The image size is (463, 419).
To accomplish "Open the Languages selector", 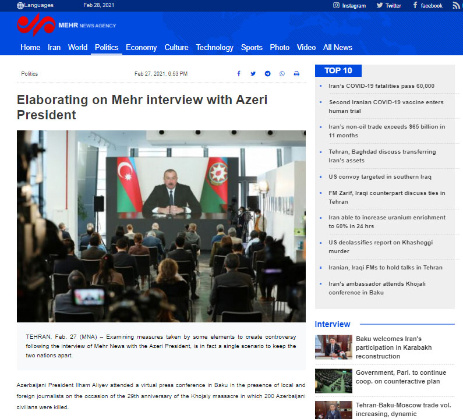I will 35,5.
